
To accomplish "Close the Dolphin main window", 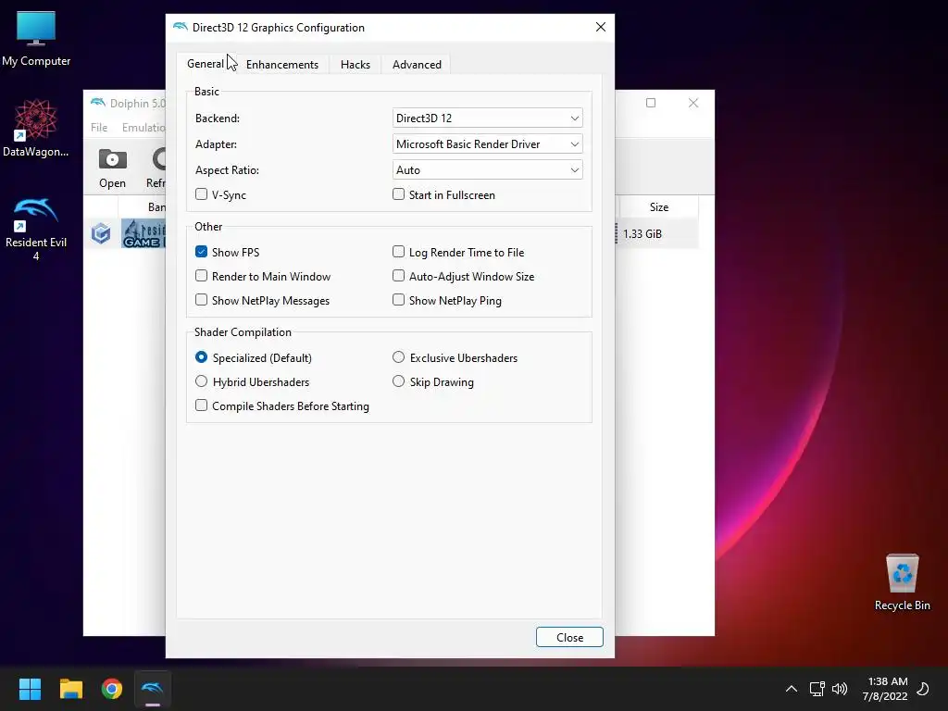I will coord(693,103).
